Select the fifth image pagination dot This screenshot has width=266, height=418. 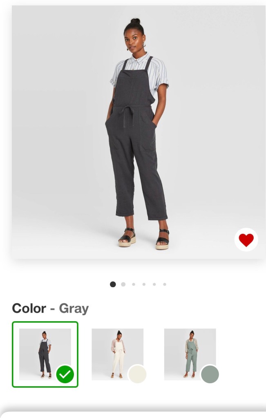click(154, 284)
